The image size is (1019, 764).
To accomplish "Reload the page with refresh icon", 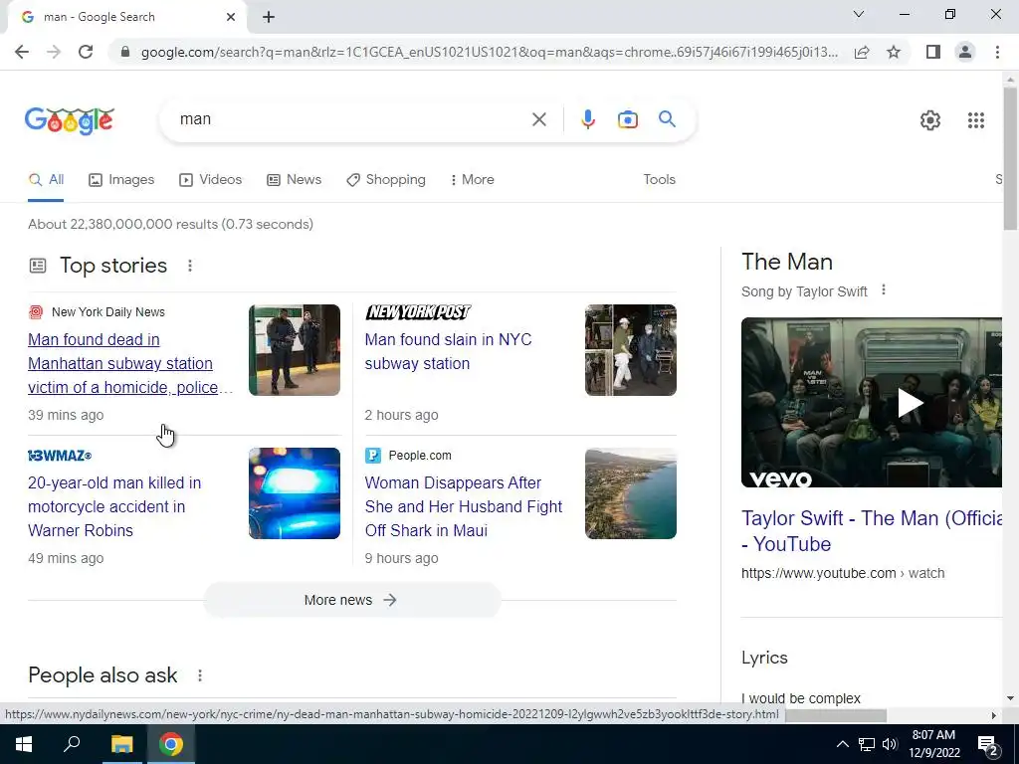I will click(x=86, y=52).
